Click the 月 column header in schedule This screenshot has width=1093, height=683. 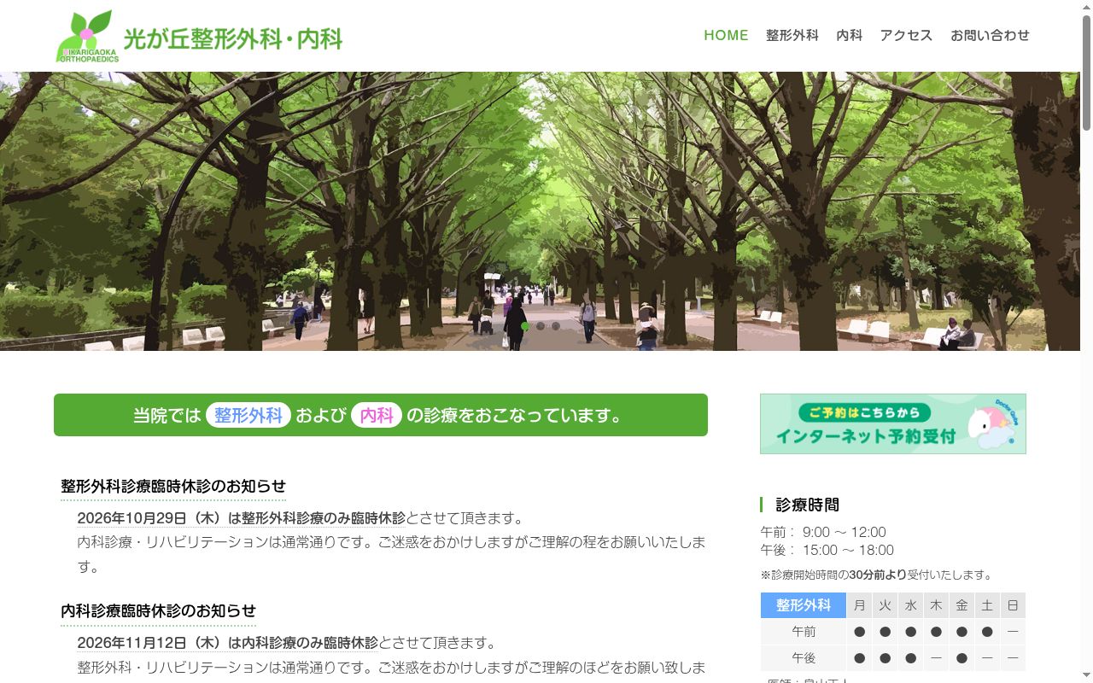860,605
